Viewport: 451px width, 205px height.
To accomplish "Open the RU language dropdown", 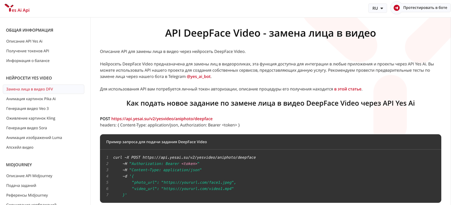I will click(x=377, y=8).
